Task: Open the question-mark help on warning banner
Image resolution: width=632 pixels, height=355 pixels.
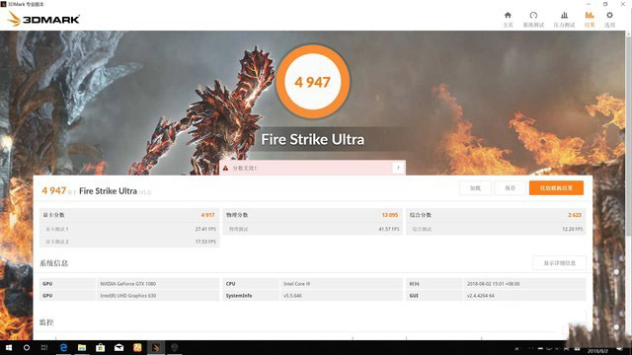Action: (398, 168)
